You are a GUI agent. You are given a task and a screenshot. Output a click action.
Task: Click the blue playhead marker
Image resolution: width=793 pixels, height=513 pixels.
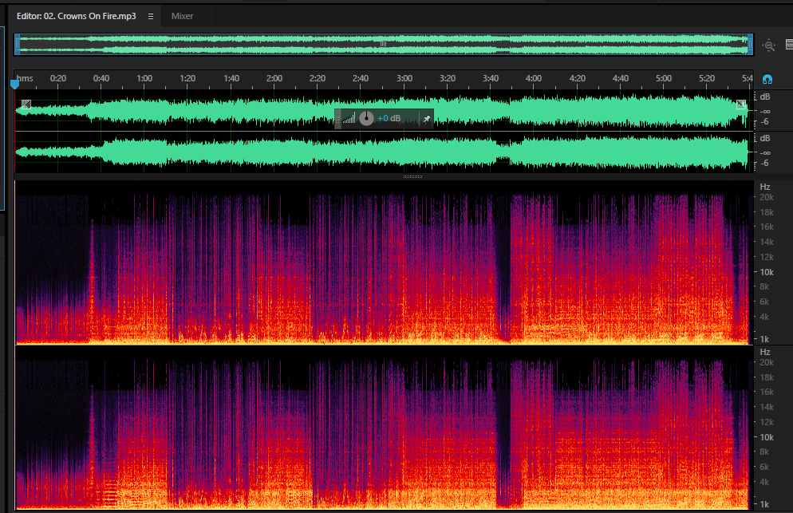click(14, 84)
